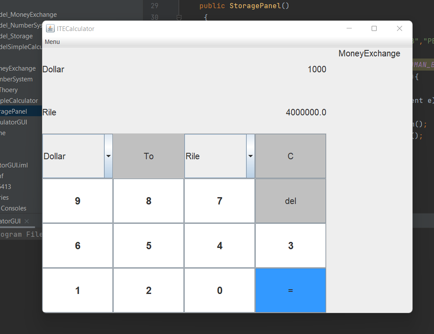Click line number 29 in the IDE gutter
The height and width of the screenshot is (334, 434).
tap(155, 6)
